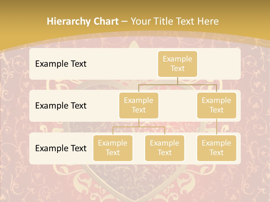This screenshot has width=270, height=202.
Task: Select the third-level middle "Example Text" box
Action: (165, 148)
